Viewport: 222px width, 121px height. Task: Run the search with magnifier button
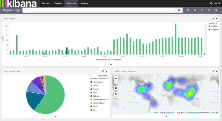click(x=179, y=10)
